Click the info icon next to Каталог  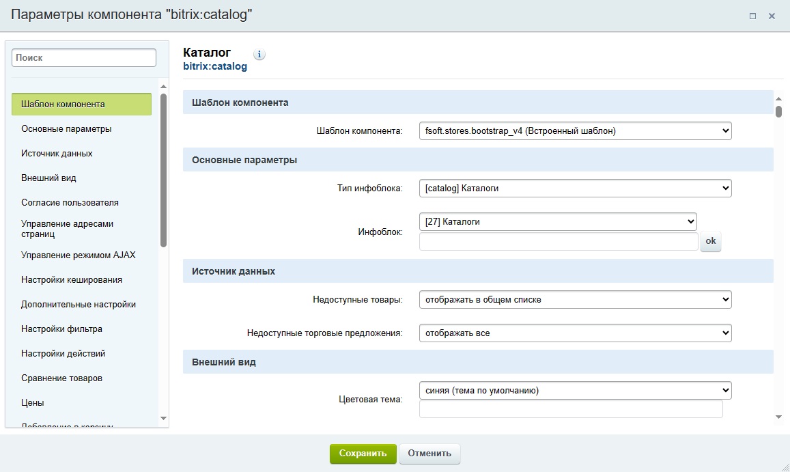pyautogui.click(x=259, y=54)
